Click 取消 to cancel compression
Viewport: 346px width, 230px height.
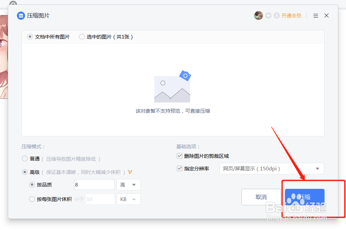pos(261,197)
